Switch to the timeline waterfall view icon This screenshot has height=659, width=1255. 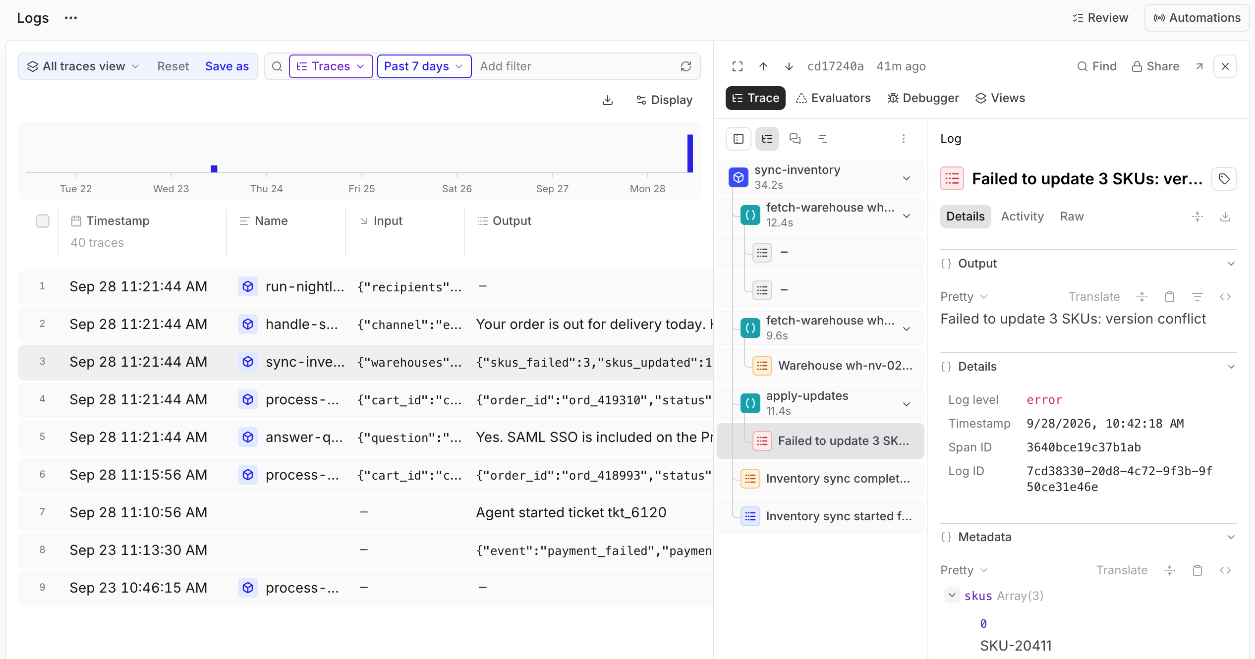[x=823, y=139]
